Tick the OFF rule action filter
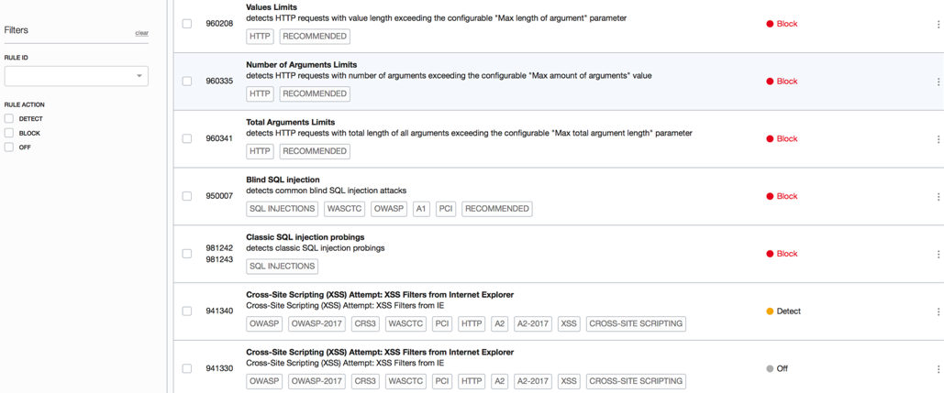The width and height of the screenshot is (944, 393). [9, 147]
